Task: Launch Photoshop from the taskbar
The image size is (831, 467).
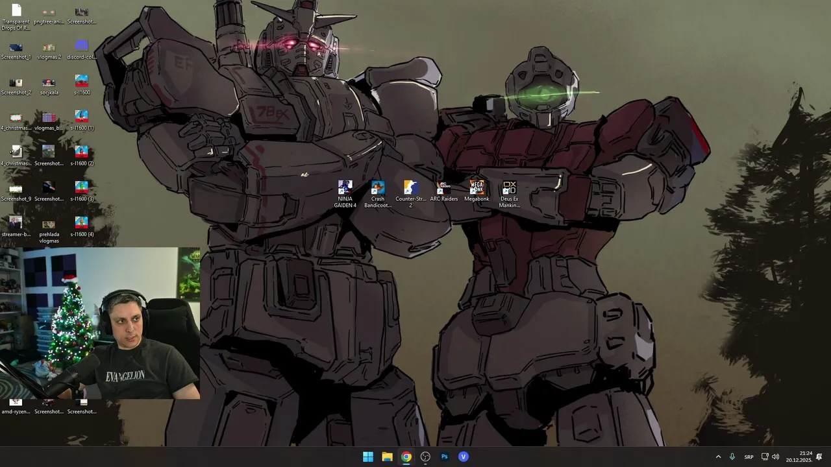Action: pyautogui.click(x=445, y=457)
